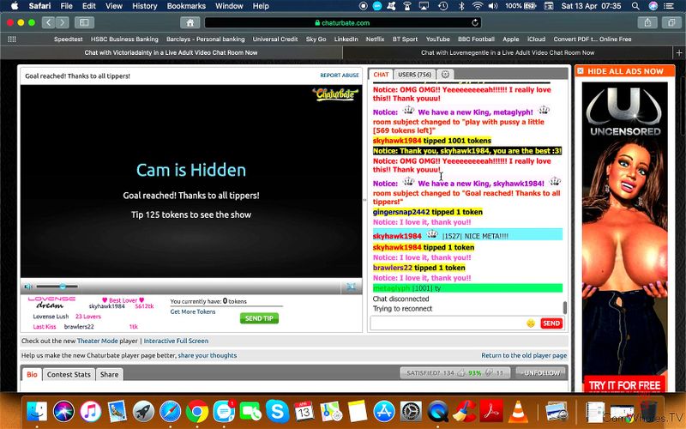The width and height of the screenshot is (686, 429).
Task: Open the BBC Football bookmark
Action: click(x=476, y=39)
